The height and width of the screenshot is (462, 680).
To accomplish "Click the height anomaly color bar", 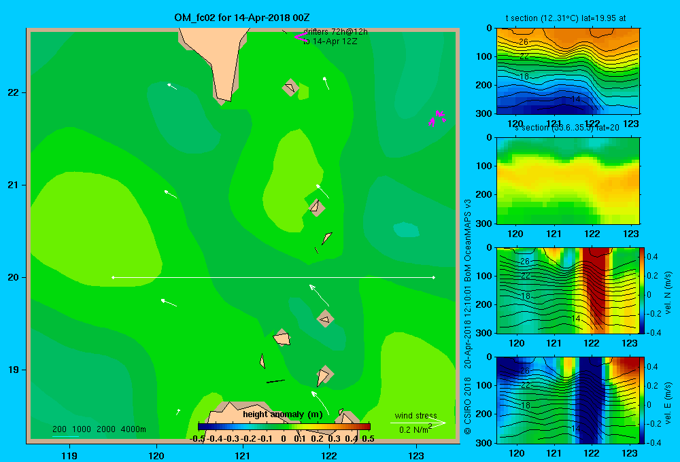I will click(284, 427).
